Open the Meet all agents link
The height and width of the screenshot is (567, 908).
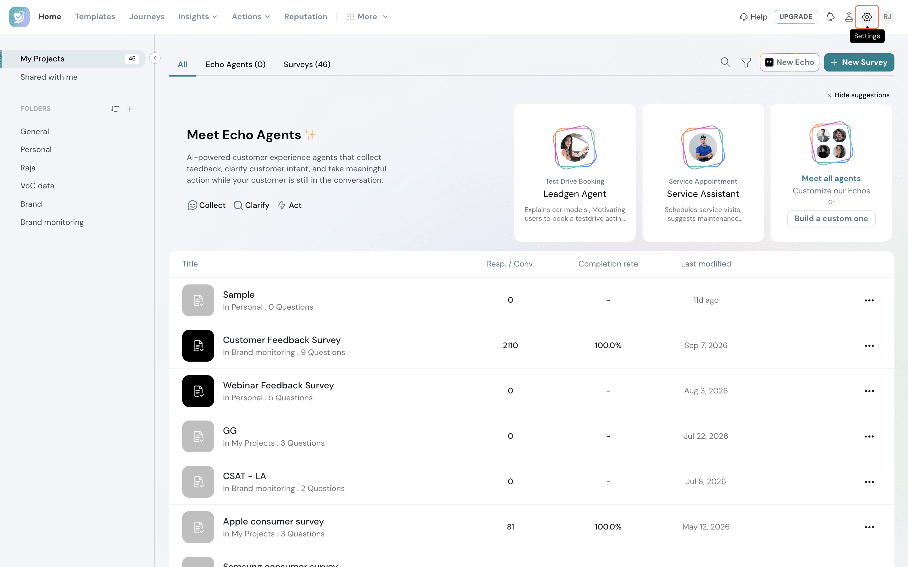(831, 179)
